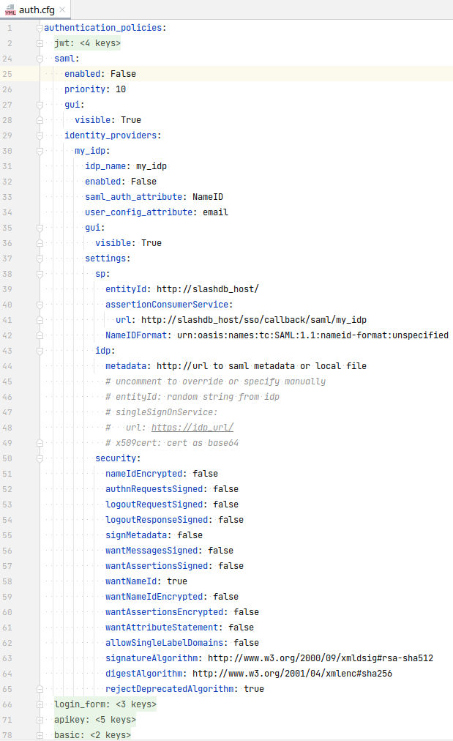Collapse the authentication_policies root block
Viewport: 453px width, 741px height.
40,28
